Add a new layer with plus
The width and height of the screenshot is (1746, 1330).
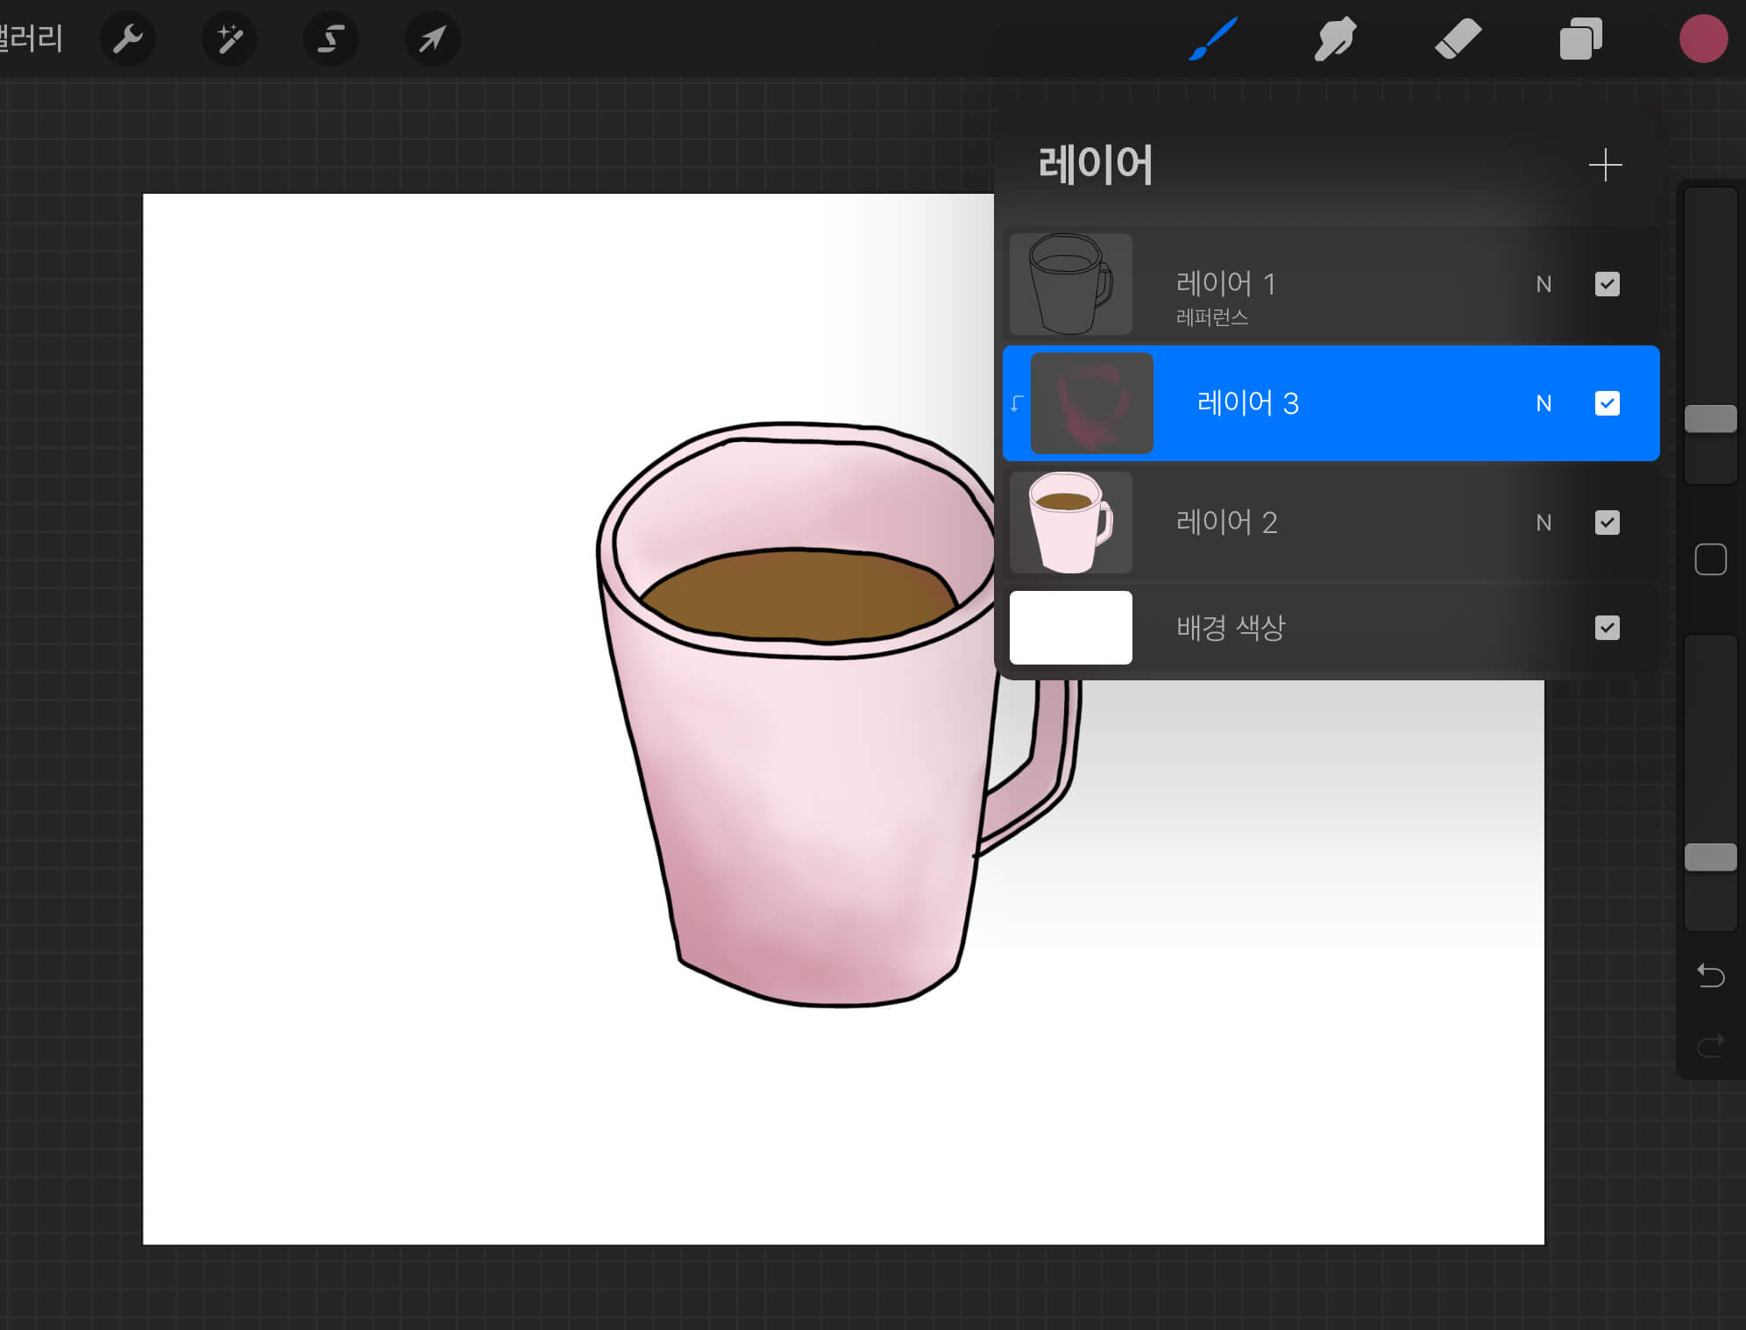(1605, 165)
